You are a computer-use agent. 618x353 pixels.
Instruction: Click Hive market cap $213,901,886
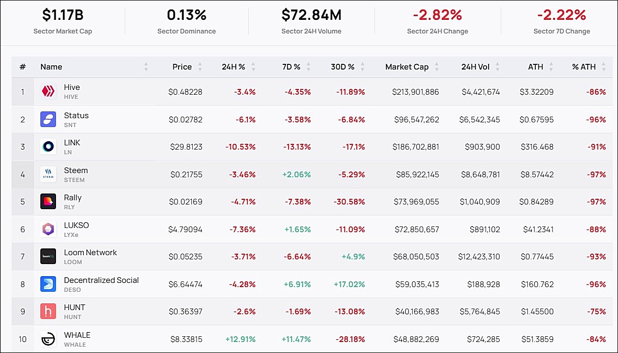[415, 92]
